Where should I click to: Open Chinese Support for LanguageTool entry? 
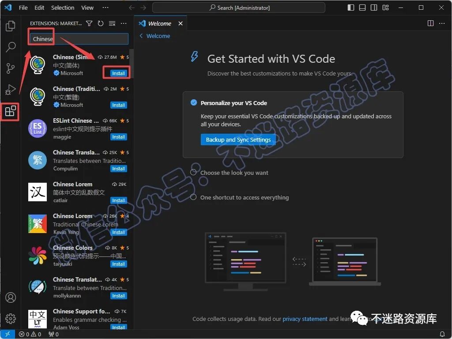pyautogui.click(x=78, y=319)
